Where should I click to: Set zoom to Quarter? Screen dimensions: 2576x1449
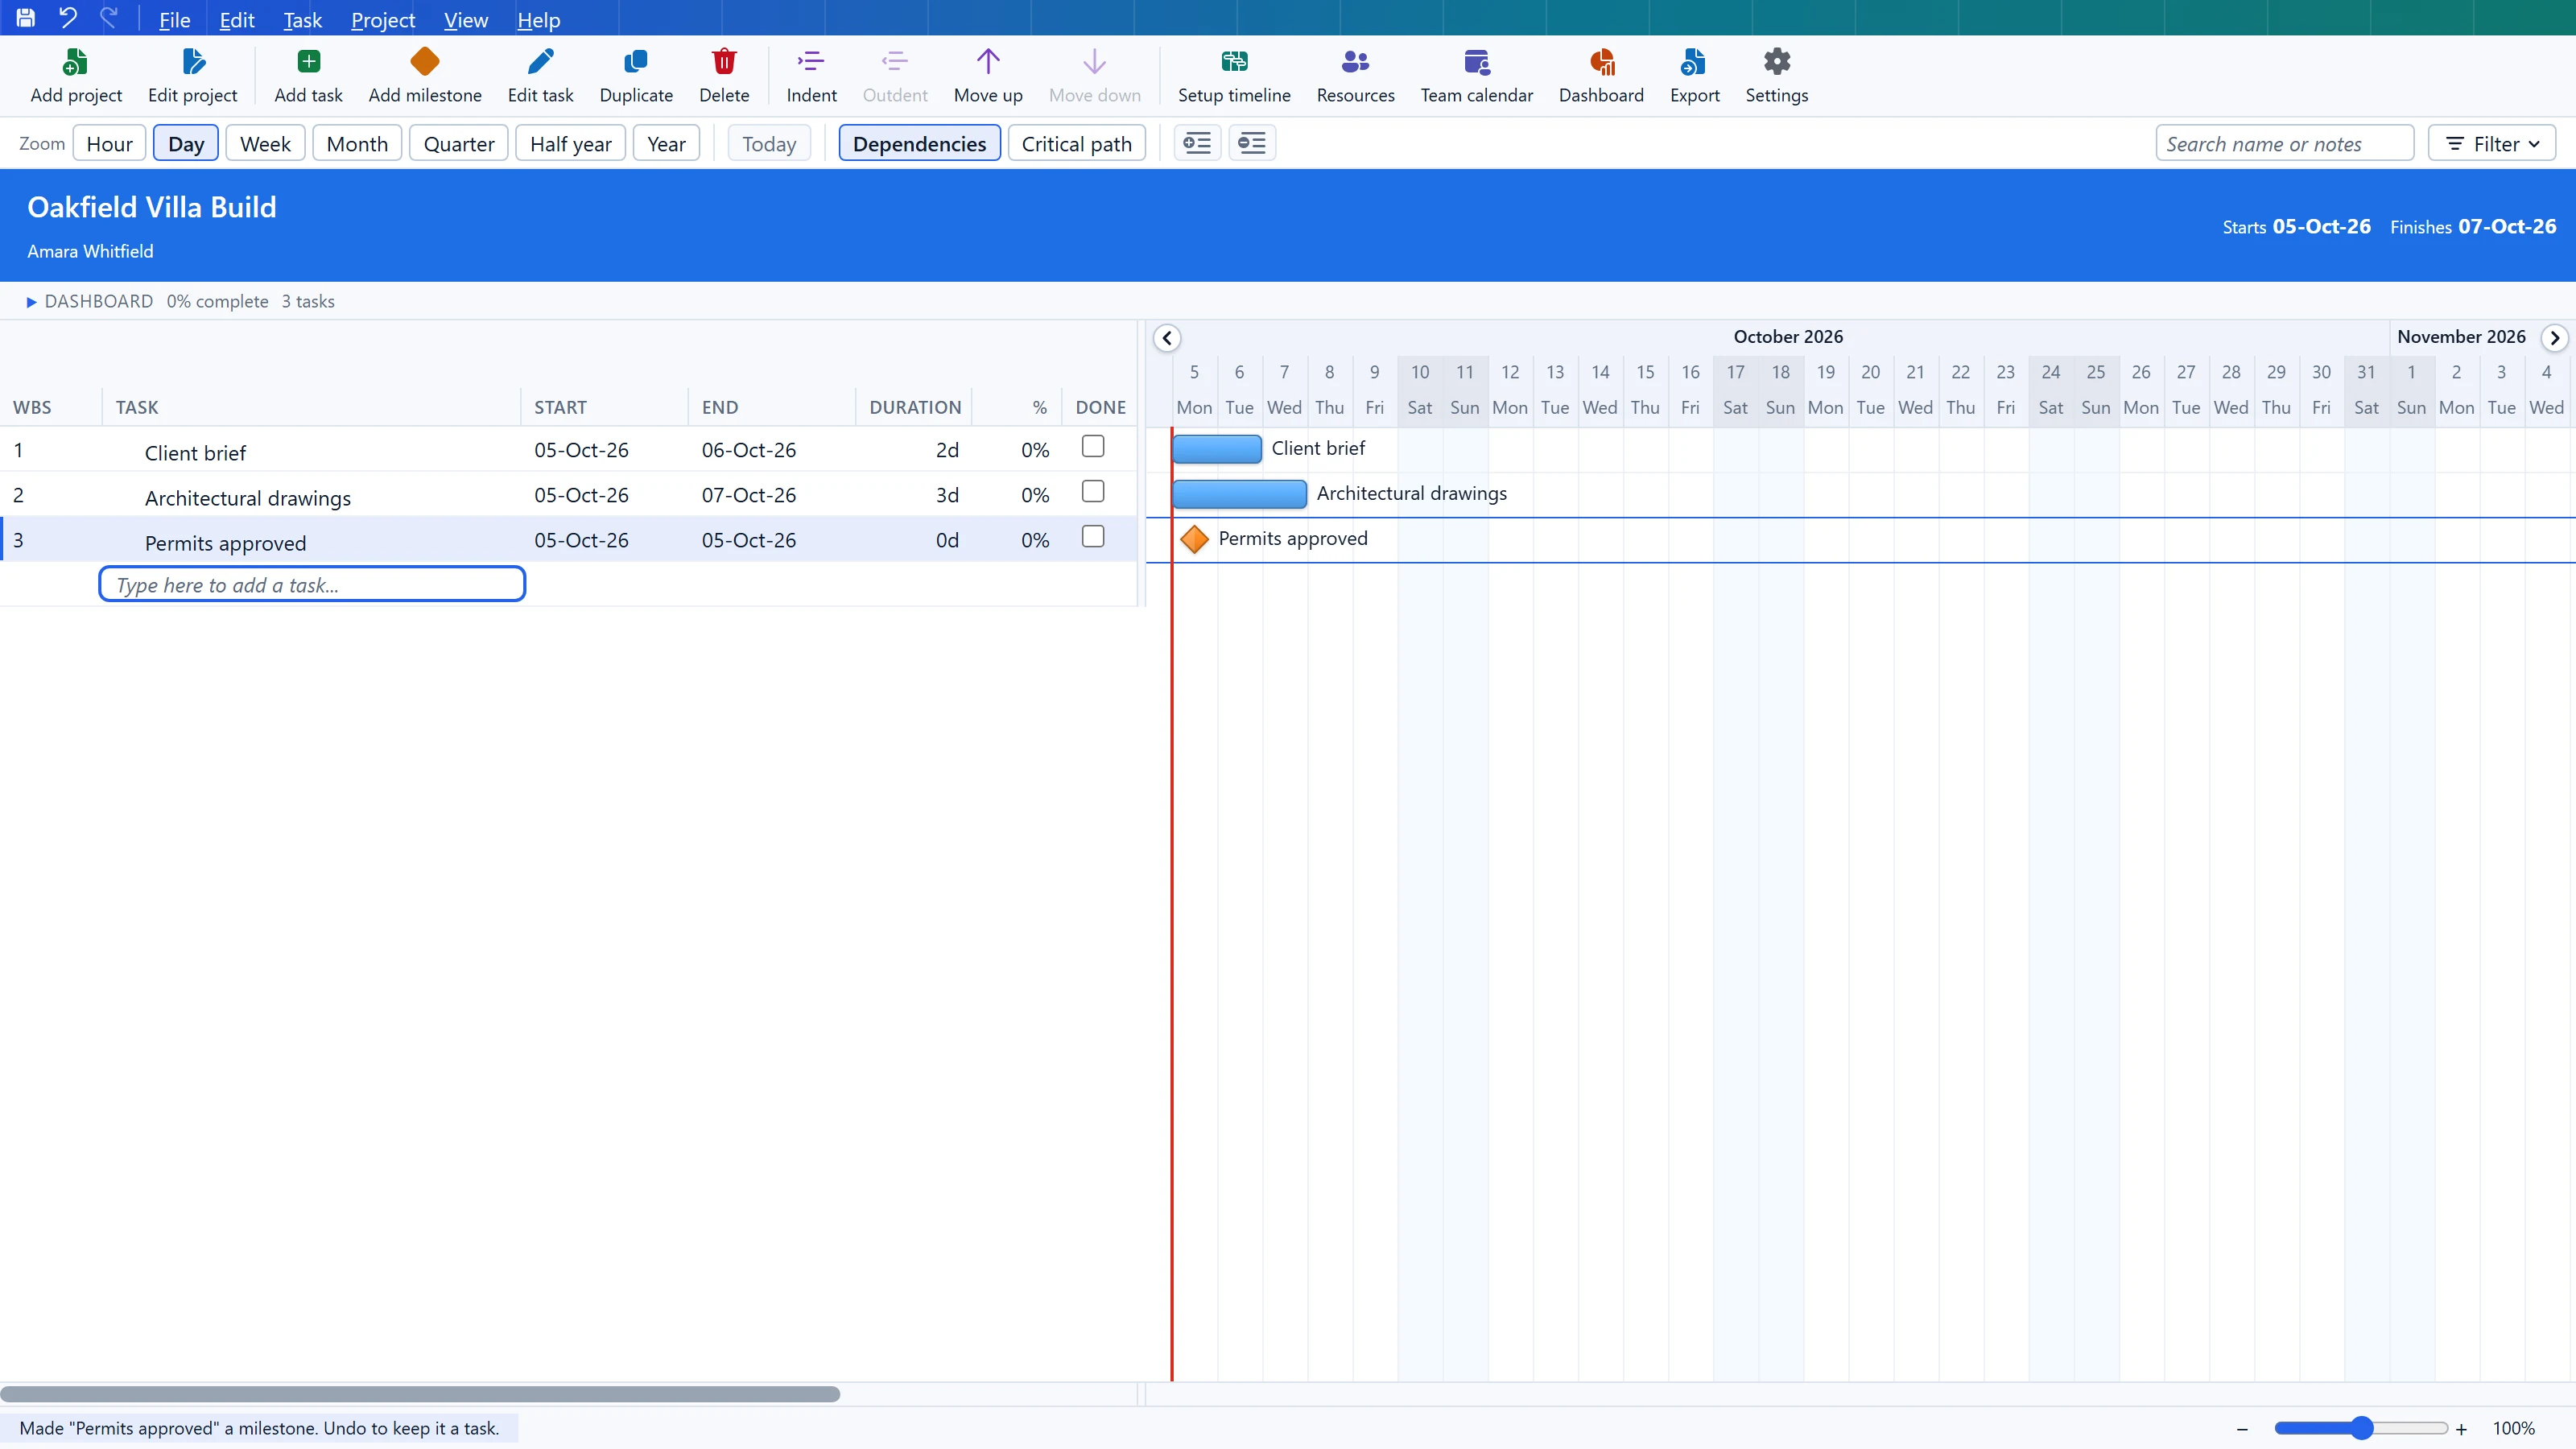coord(459,143)
